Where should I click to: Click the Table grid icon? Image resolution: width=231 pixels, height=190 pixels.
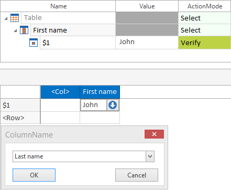(15, 18)
